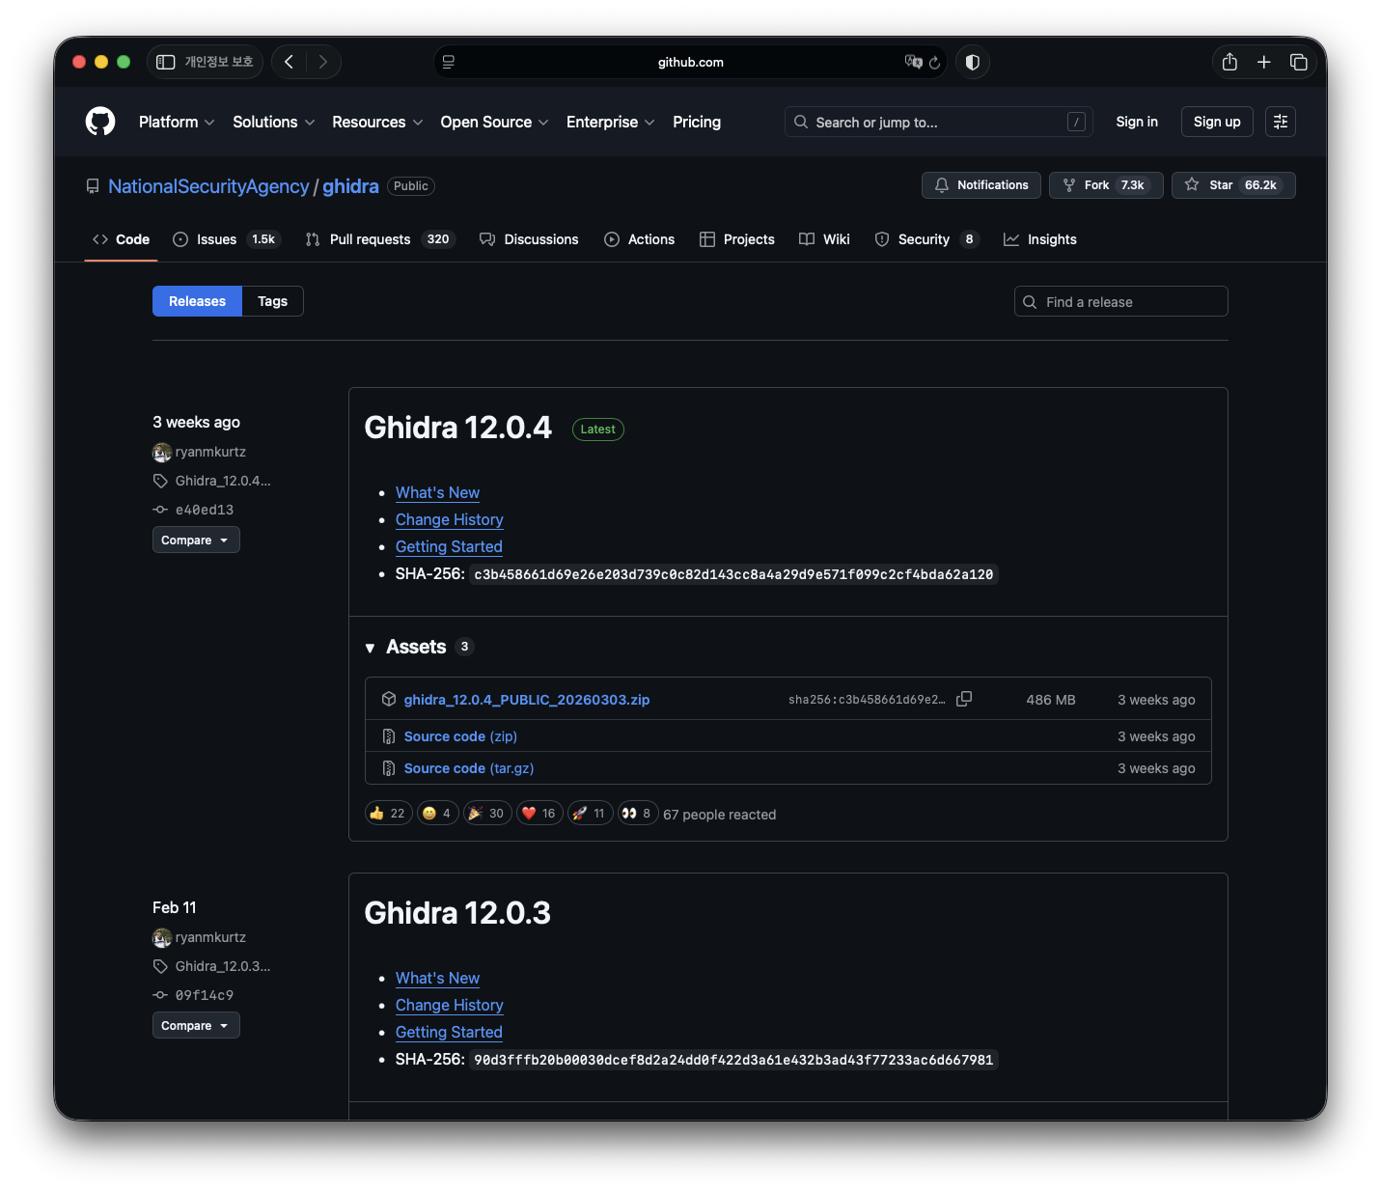1381x1192 pixels.
Task: Toggle the thumbs up reaction
Action: point(388,814)
